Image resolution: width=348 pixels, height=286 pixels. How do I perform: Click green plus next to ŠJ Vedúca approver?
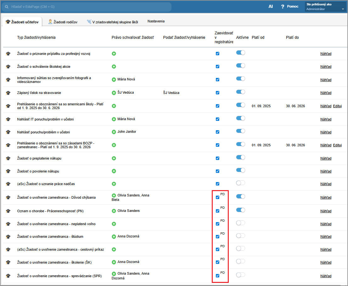coord(114,93)
